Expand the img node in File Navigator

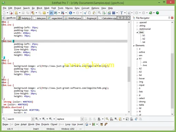[x=137, y=82]
